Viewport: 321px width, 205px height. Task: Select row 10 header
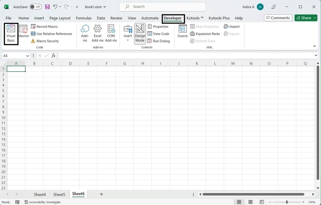4,118
